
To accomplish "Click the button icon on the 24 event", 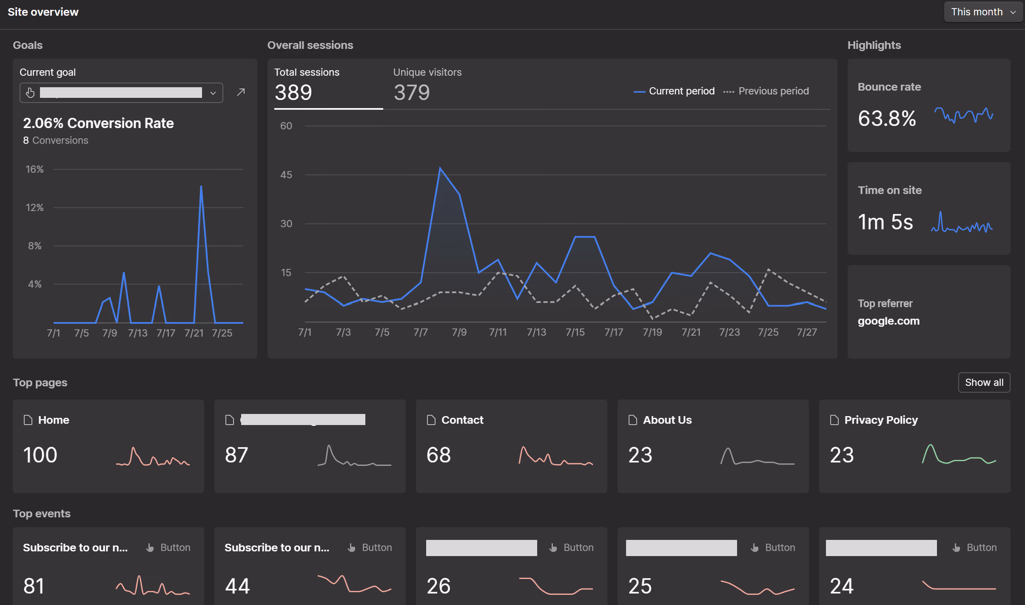I will click(956, 548).
